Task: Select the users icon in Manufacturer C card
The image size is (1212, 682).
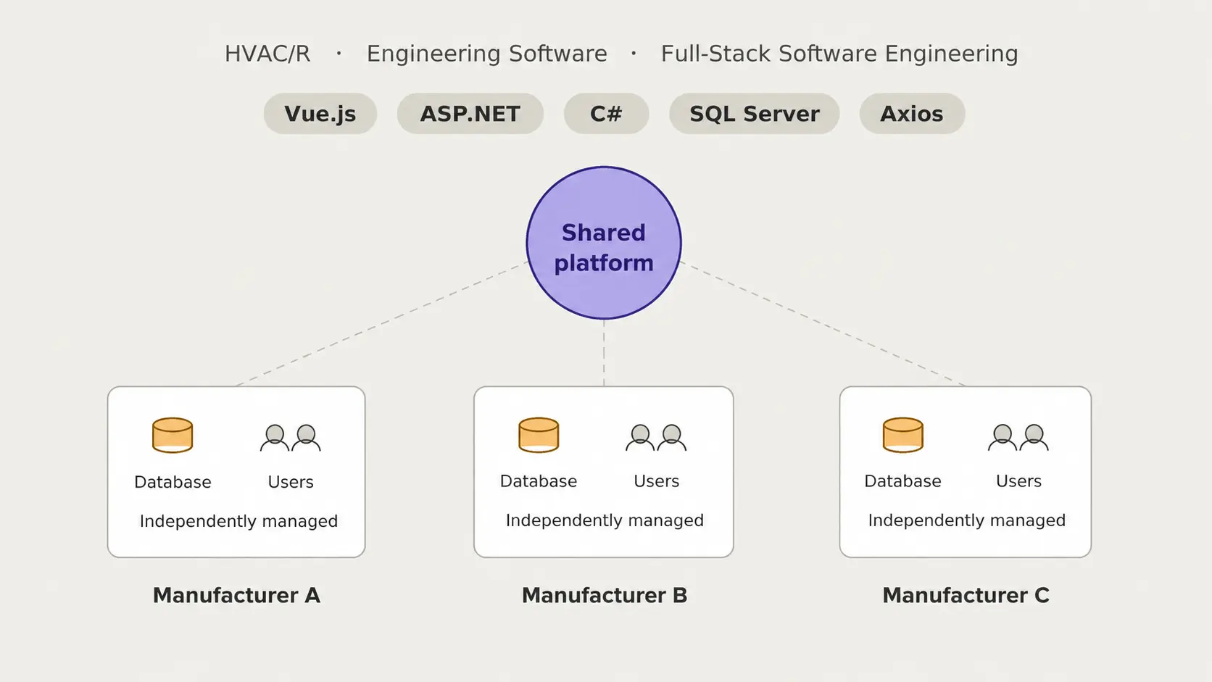Action: click(x=1018, y=438)
